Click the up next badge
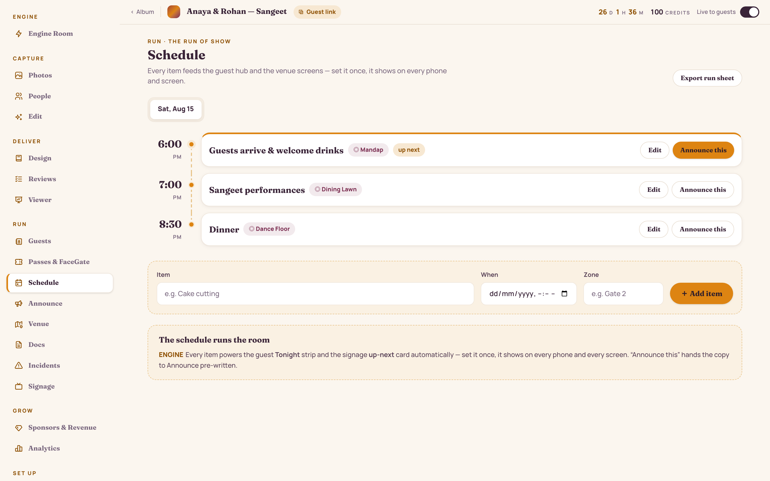The image size is (770, 481). 409,150
